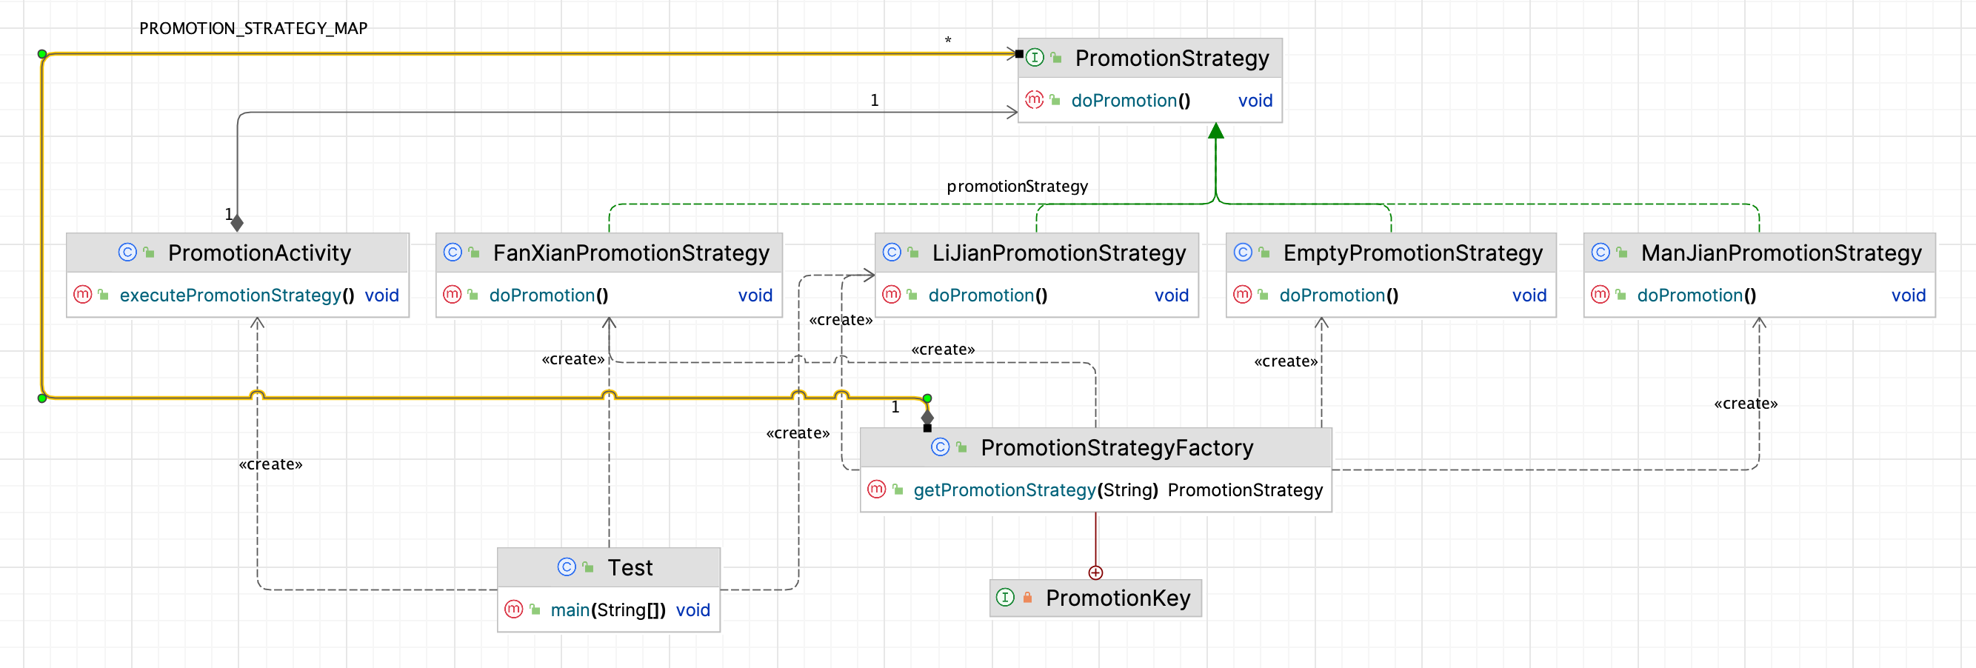The width and height of the screenshot is (1976, 668).
Task: Select the EmptyPromotionStrategy class header
Action: [1412, 253]
